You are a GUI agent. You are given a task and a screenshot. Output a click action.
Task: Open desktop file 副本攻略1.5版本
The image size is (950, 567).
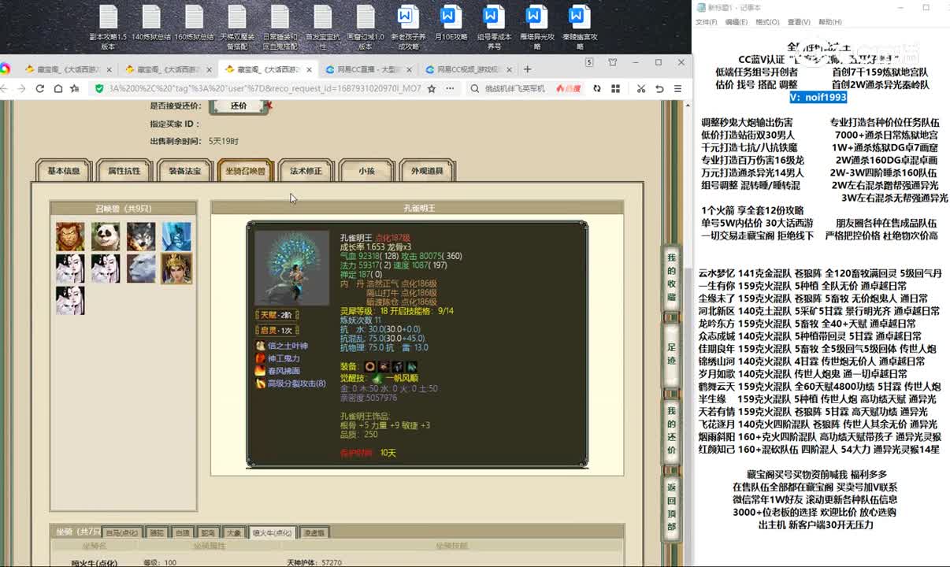(108, 27)
